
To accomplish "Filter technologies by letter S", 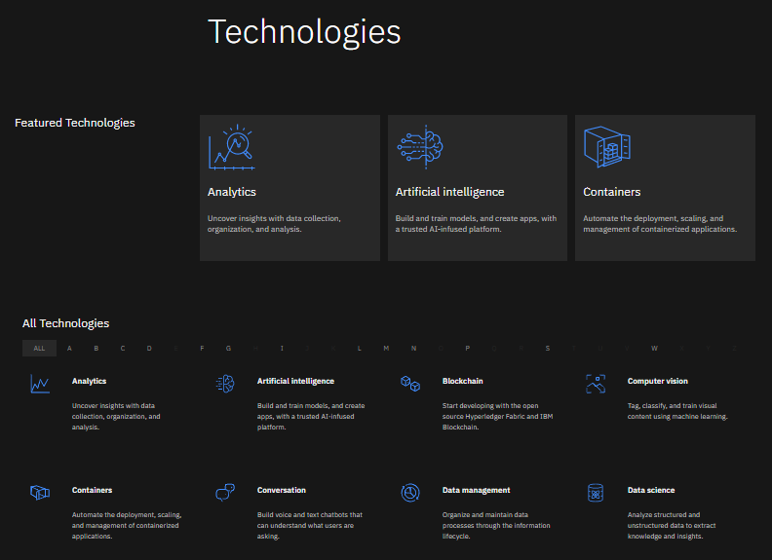I will click(548, 349).
